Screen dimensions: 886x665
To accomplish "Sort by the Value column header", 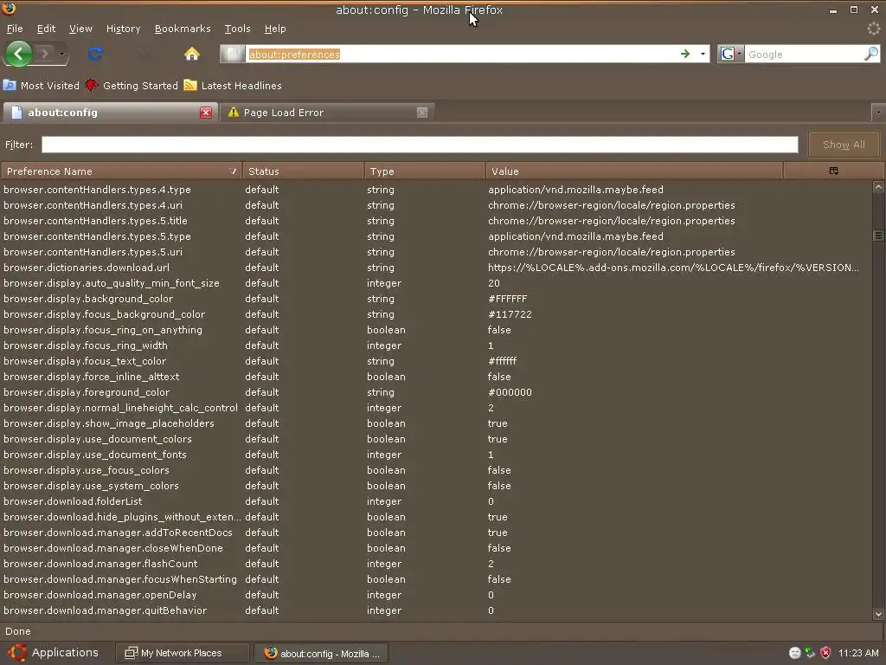I will point(634,171).
